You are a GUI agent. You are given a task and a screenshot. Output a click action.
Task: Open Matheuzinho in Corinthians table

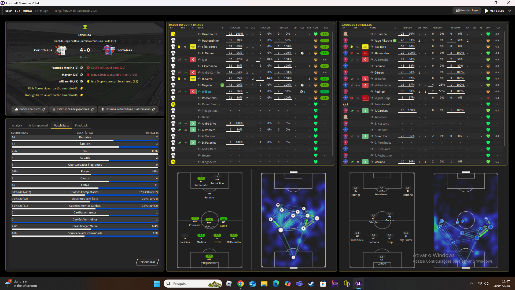210,41
